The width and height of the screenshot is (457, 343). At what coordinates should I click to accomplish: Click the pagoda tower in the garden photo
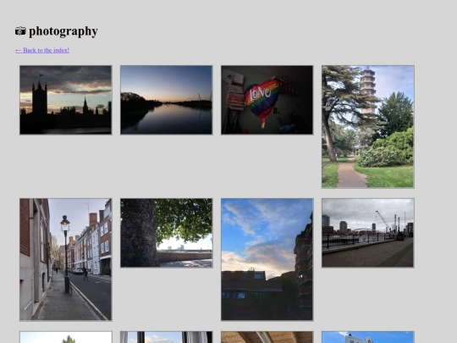368,89
